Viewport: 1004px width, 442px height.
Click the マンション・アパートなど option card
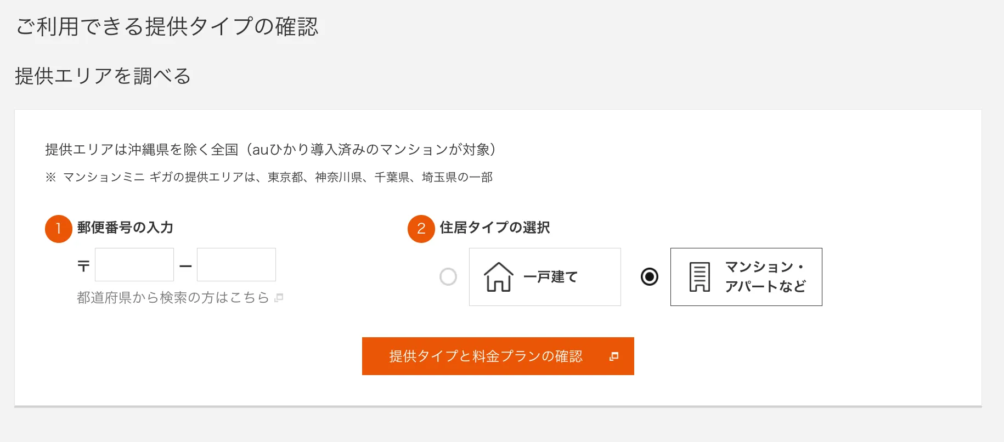(x=746, y=277)
